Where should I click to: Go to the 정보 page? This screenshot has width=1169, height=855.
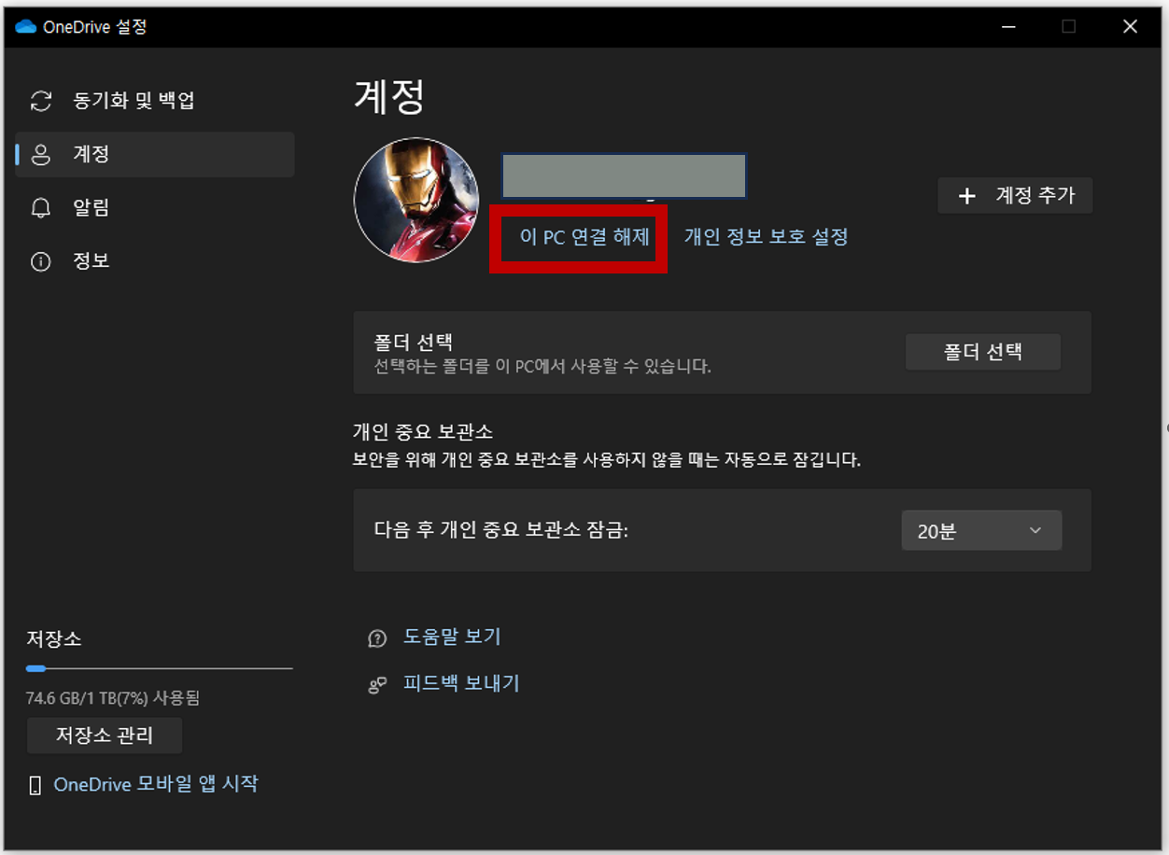coord(155,260)
